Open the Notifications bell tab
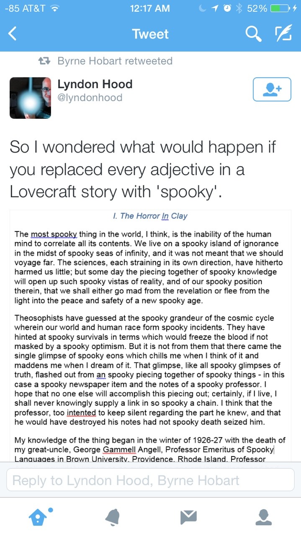The image size is (301, 537). [113, 517]
